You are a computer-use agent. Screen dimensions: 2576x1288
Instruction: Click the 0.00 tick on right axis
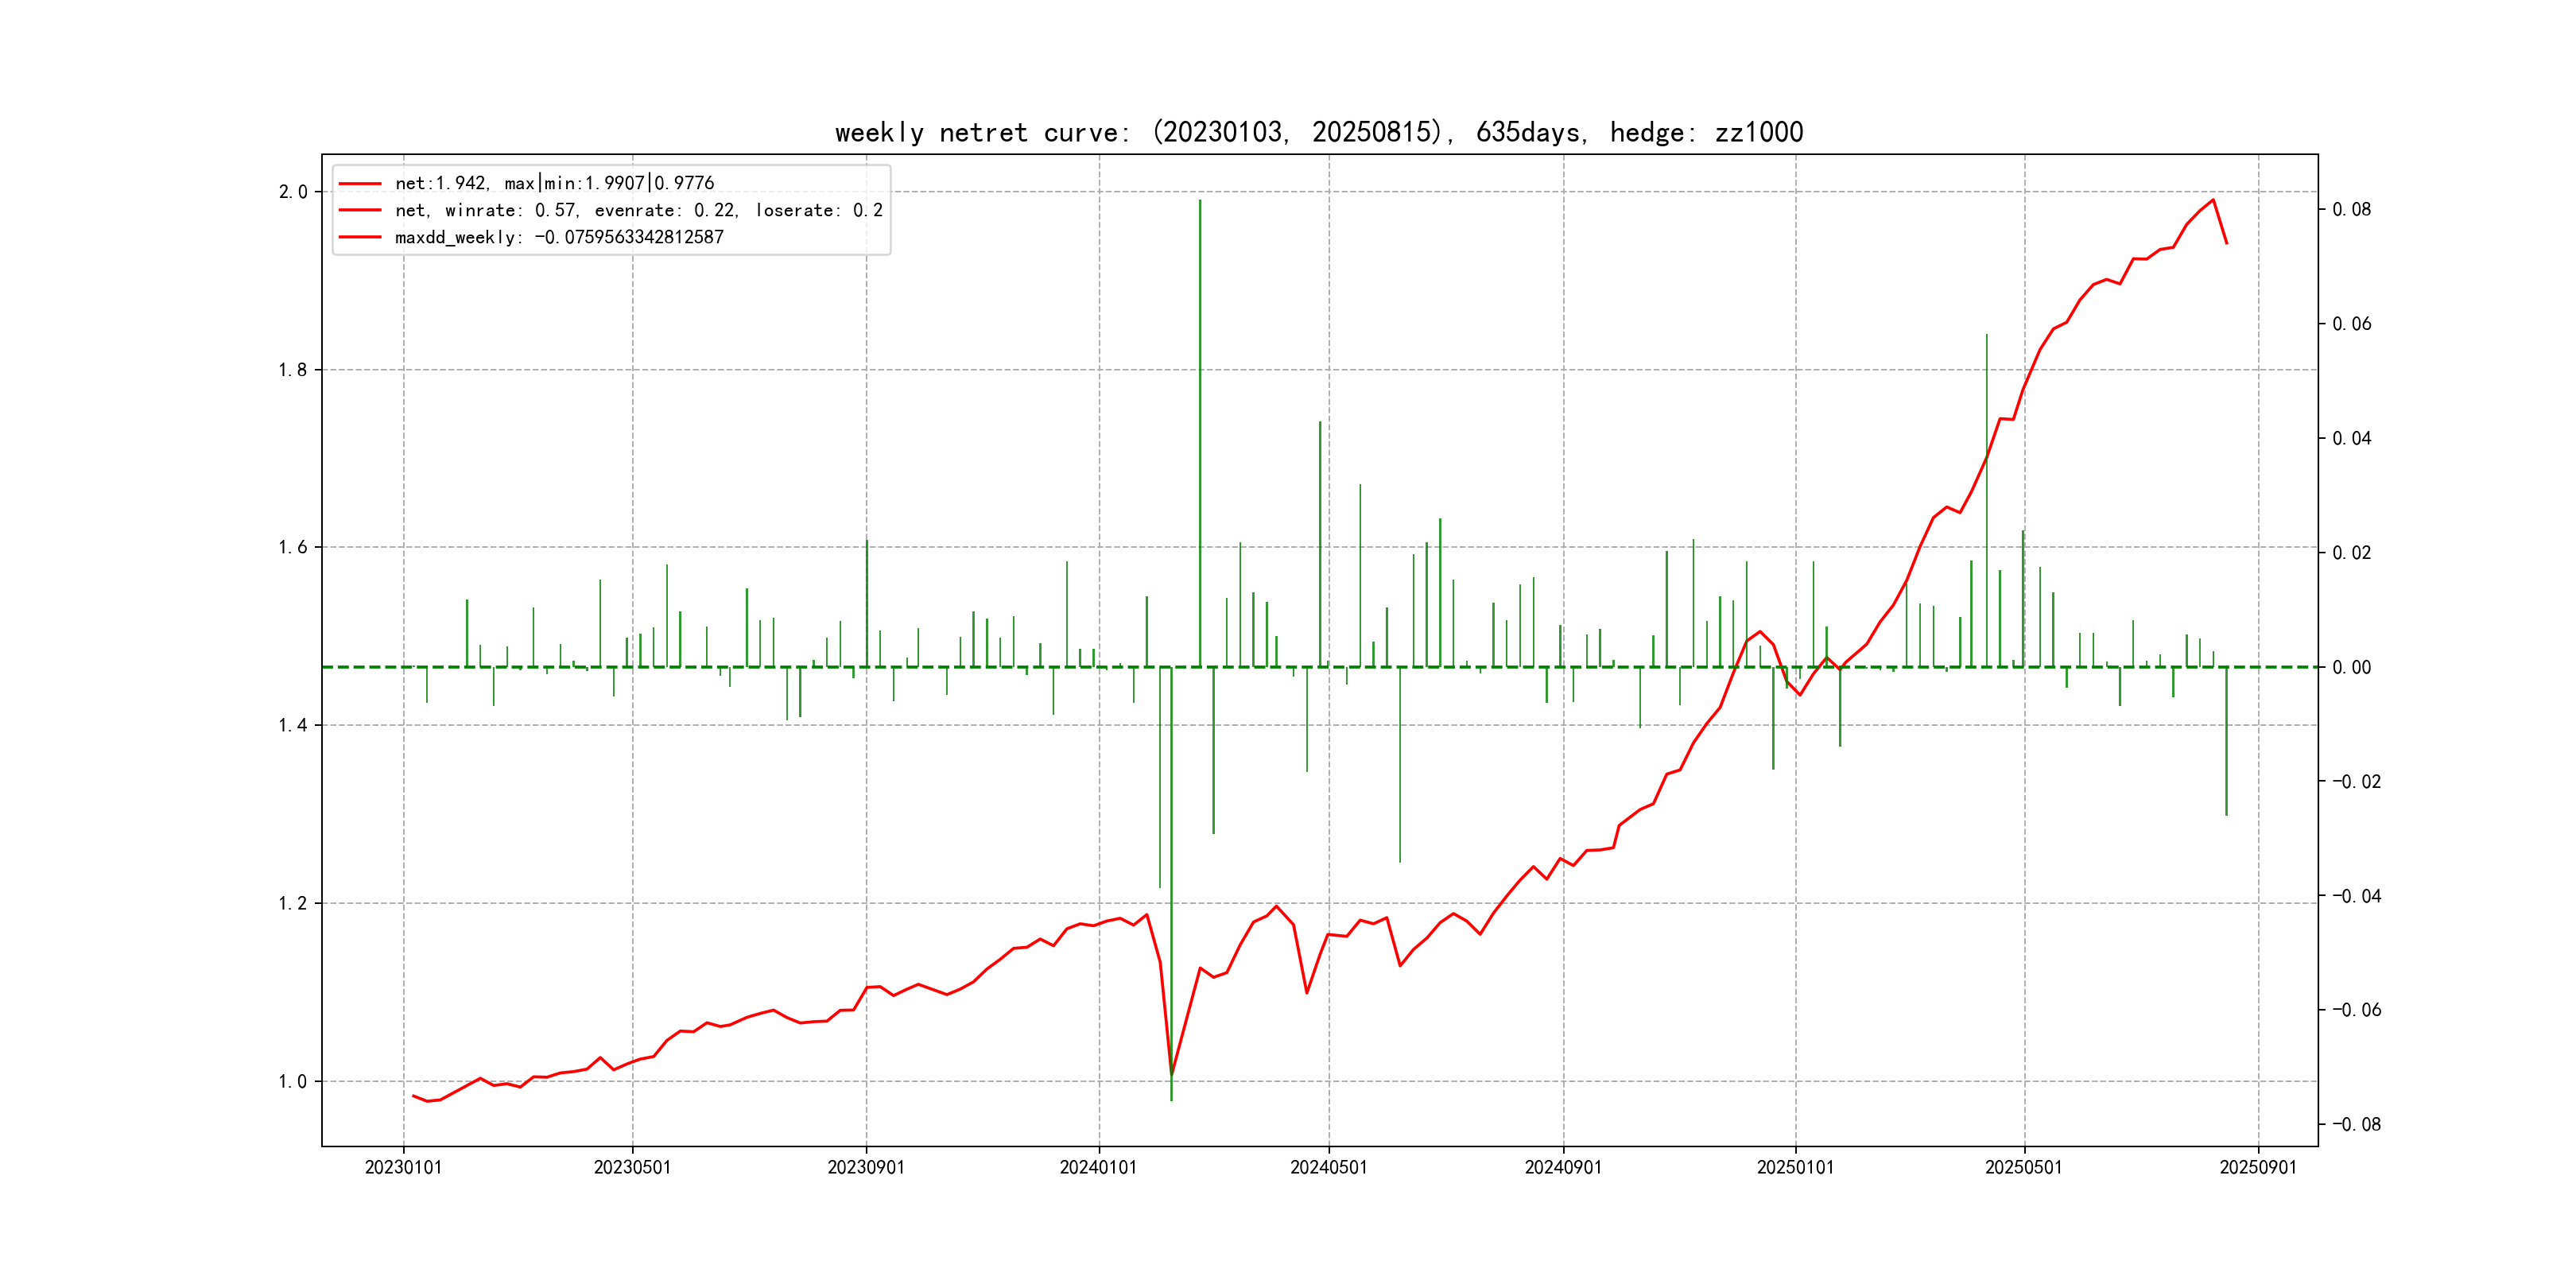[2351, 667]
